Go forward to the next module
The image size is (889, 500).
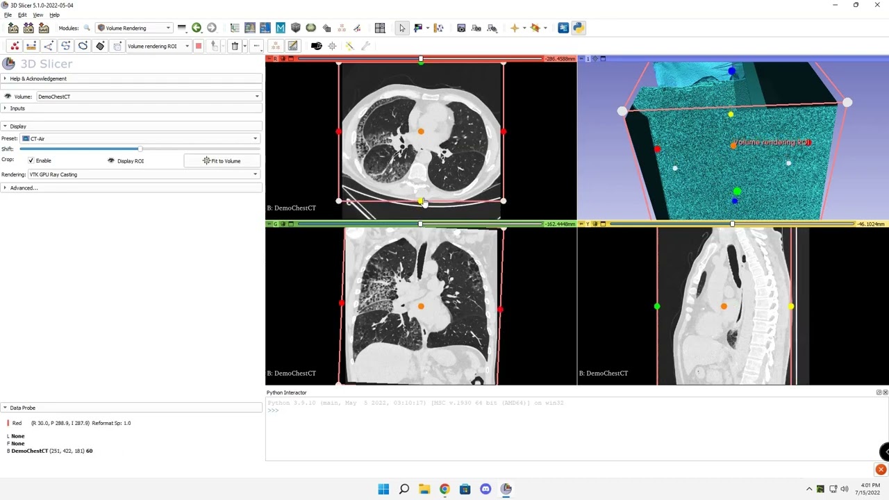coord(212,28)
